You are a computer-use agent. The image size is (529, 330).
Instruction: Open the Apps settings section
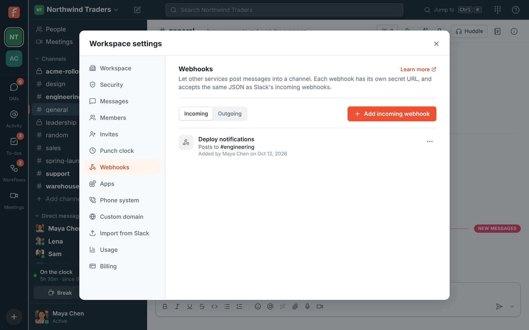tap(122, 184)
